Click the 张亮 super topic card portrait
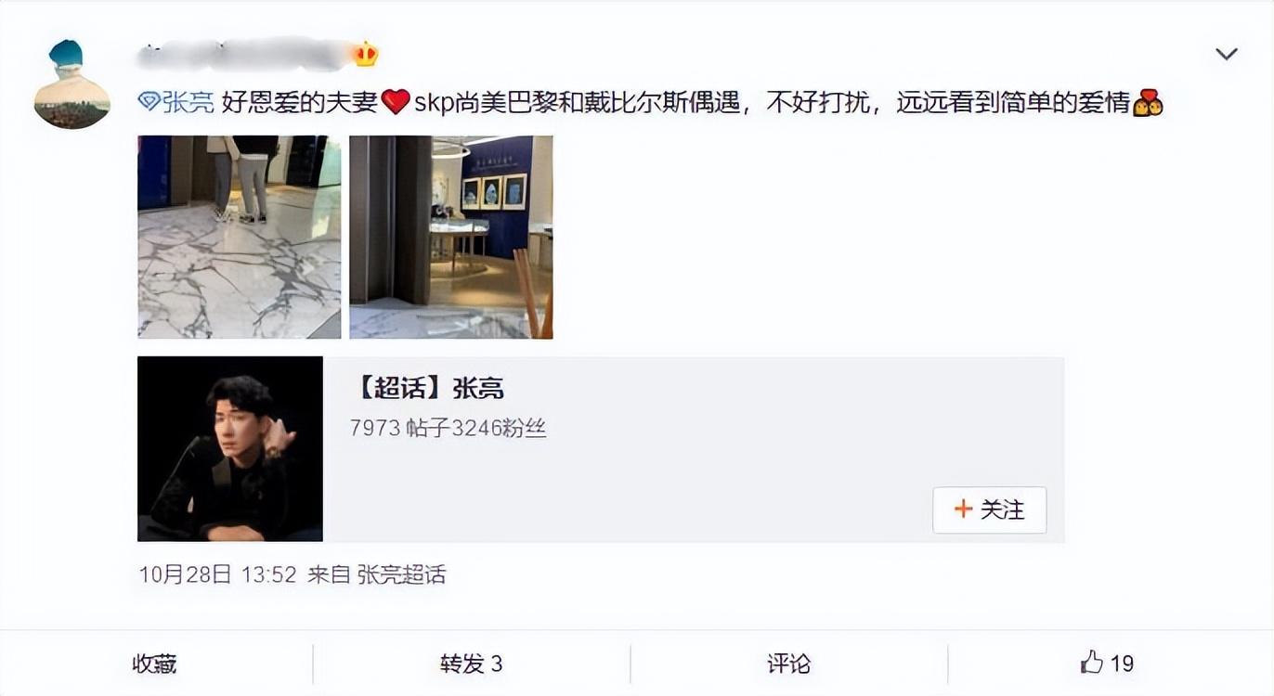 click(x=230, y=449)
